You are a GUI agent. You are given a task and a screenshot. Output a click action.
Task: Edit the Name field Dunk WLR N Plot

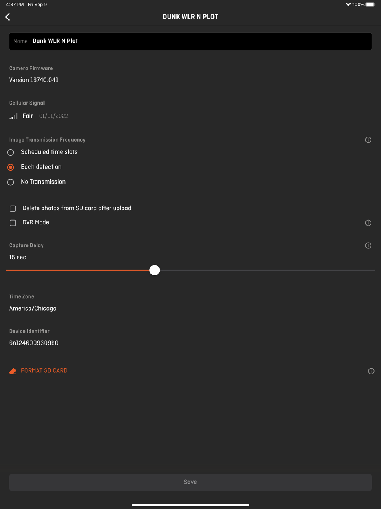(190, 41)
